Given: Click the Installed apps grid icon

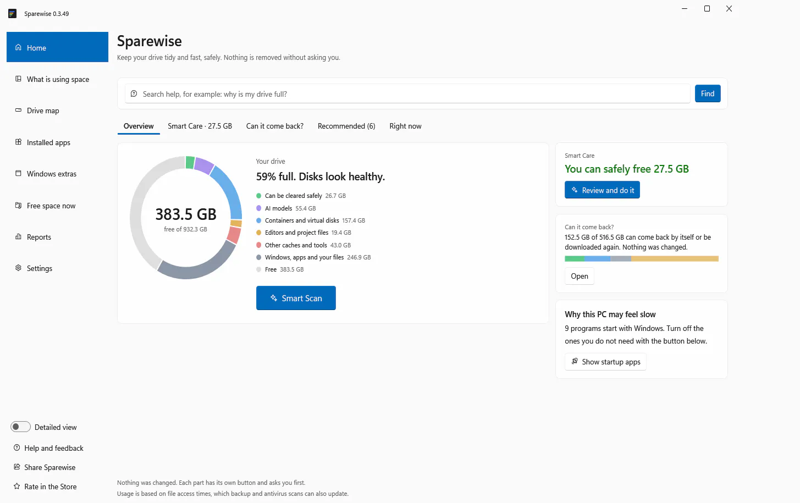Looking at the screenshot, I should tap(18, 142).
